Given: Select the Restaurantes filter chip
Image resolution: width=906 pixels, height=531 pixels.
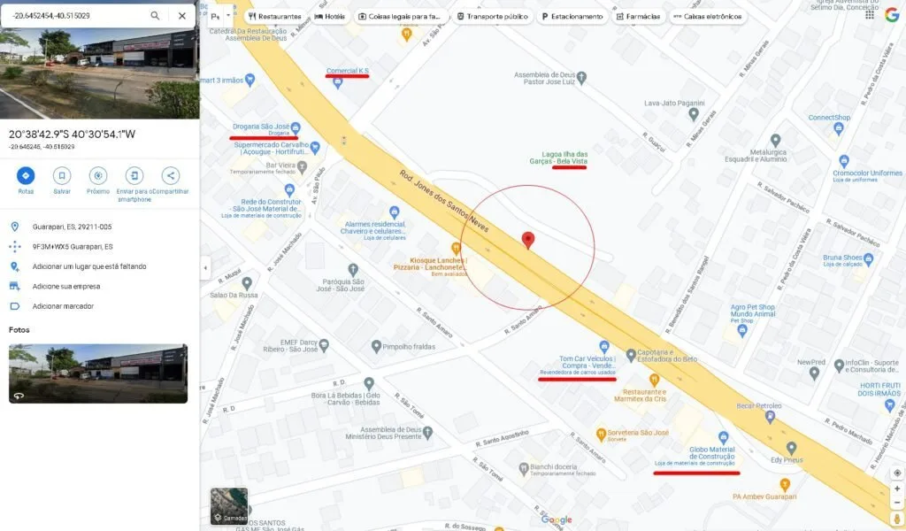Looking at the screenshot, I should [x=274, y=16].
